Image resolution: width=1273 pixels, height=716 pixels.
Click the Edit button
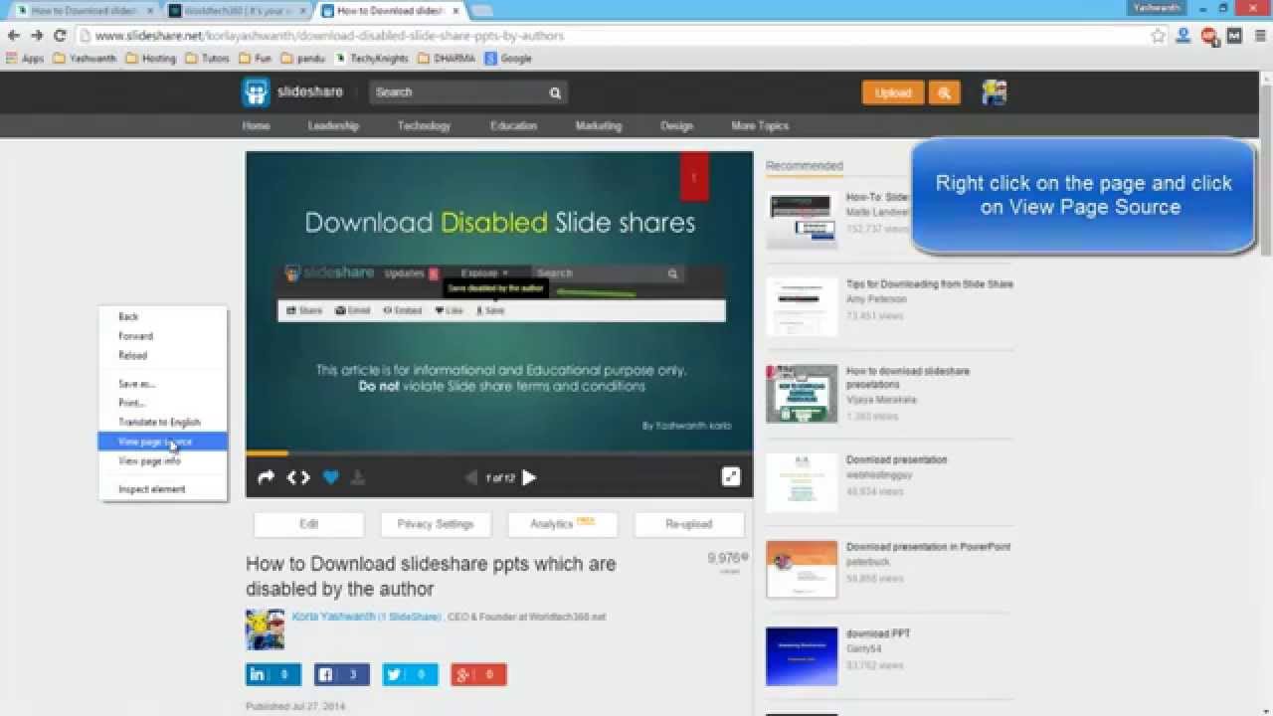tap(308, 524)
